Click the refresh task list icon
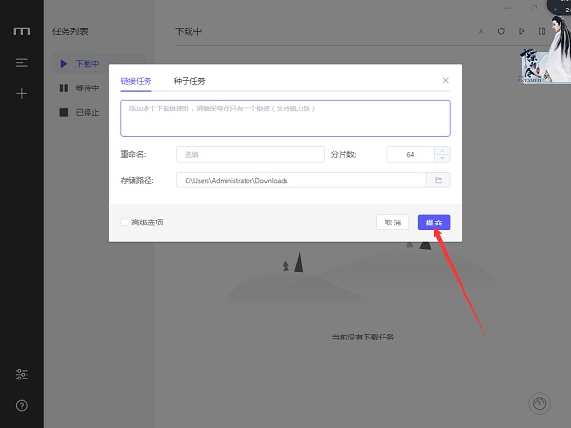The width and height of the screenshot is (571, 428). click(x=502, y=31)
